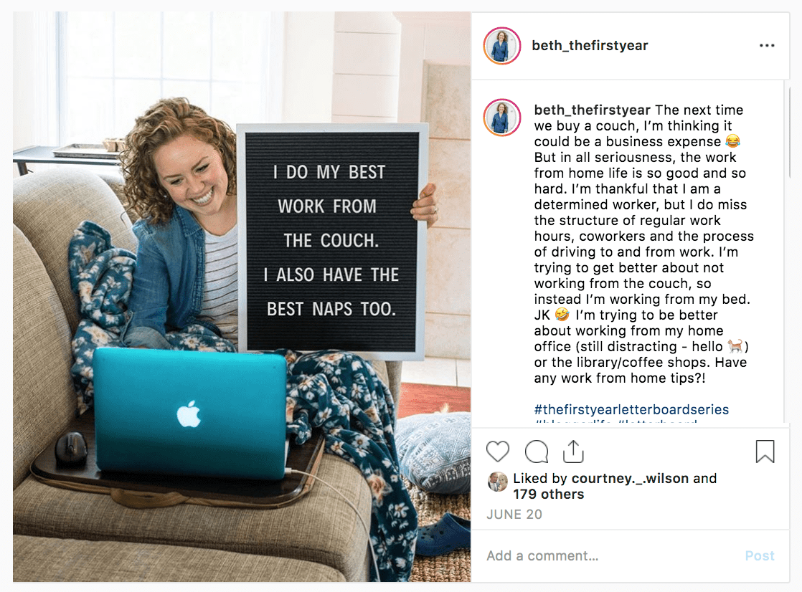Open comments via speech bubble icon
Screen dimensions: 802x592
pos(537,452)
